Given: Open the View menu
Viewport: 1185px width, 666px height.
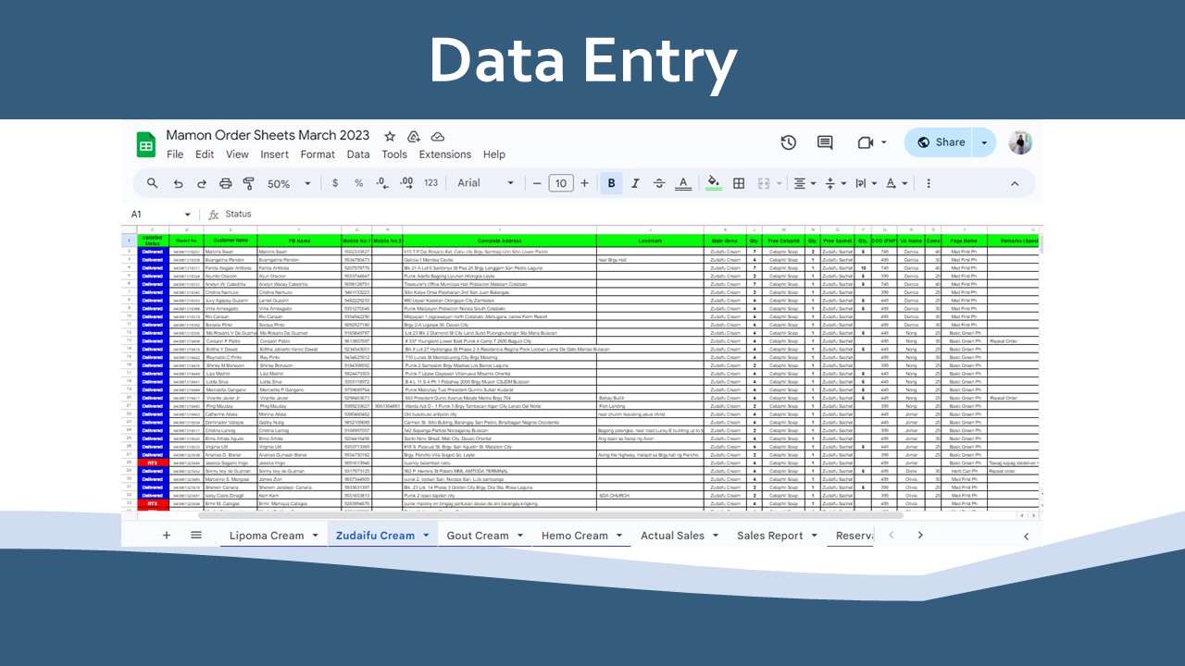Looking at the screenshot, I should 237,154.
